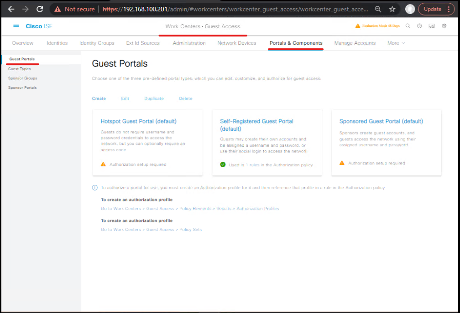Open Sponsor Portals in the sidebar
This screenshot has height=313, width=460.
[x=22, y=87]
